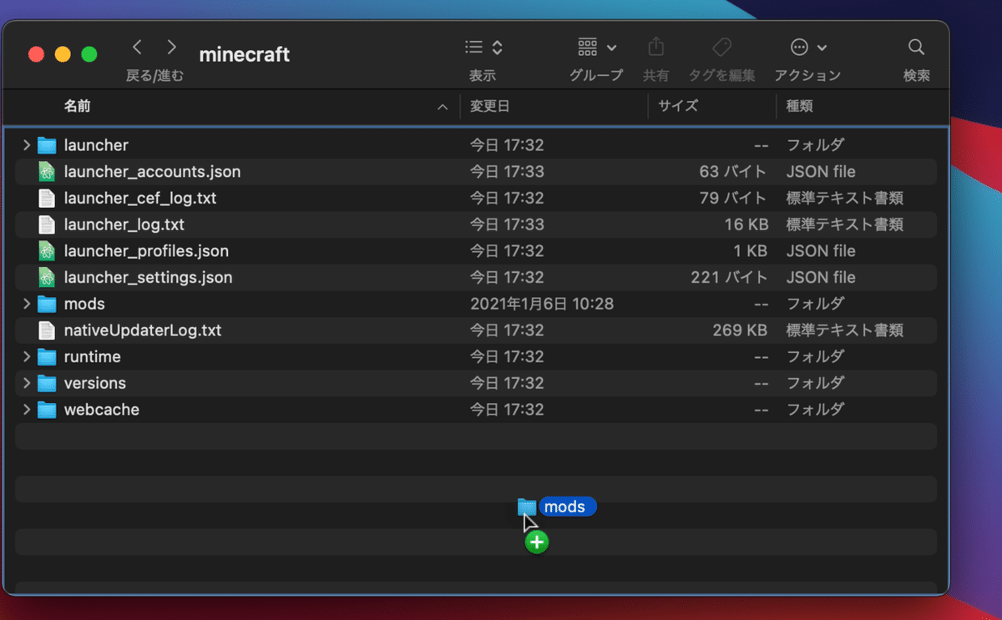Zoom the window with green button
This screenshot has height=620, width=1002.
coord(89,54)
